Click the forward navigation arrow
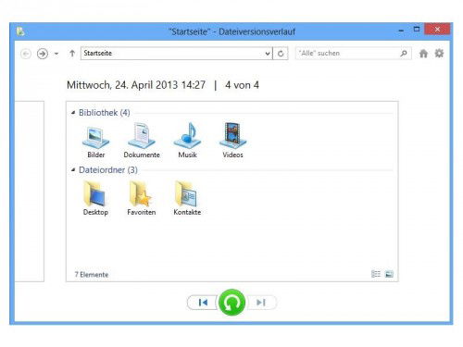The height and width of the screenshot is (347, 463). pos(43,54)
